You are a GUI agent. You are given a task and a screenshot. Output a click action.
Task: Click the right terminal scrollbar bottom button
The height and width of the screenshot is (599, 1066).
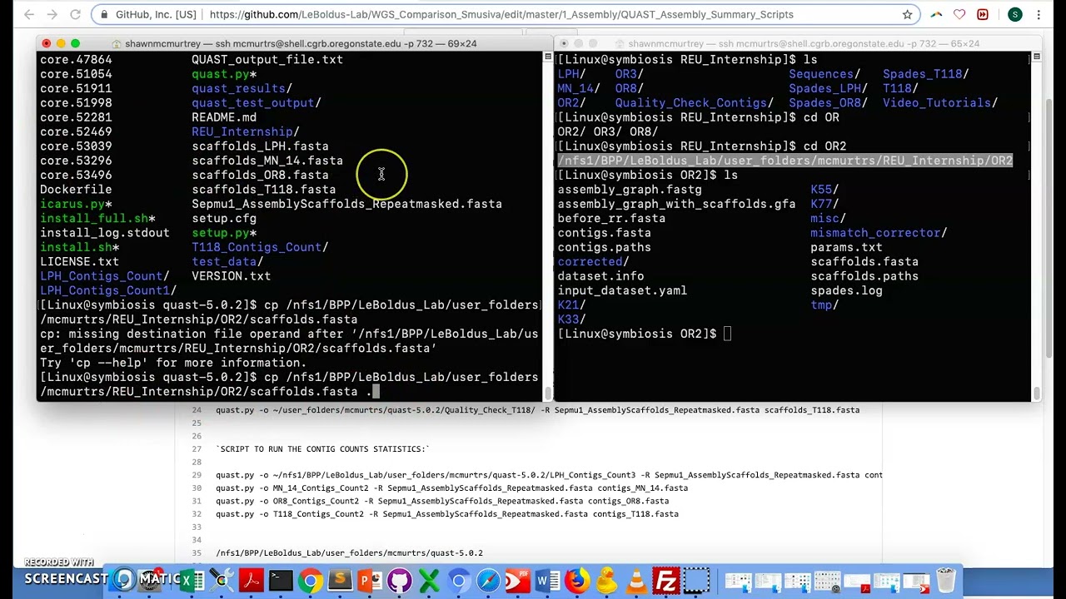pyautogui.click(x=1036, y=394)
